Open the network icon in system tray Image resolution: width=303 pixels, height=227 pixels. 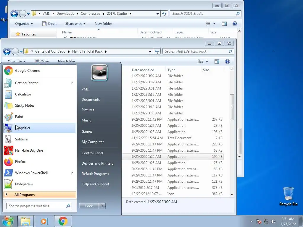[266, 221]
